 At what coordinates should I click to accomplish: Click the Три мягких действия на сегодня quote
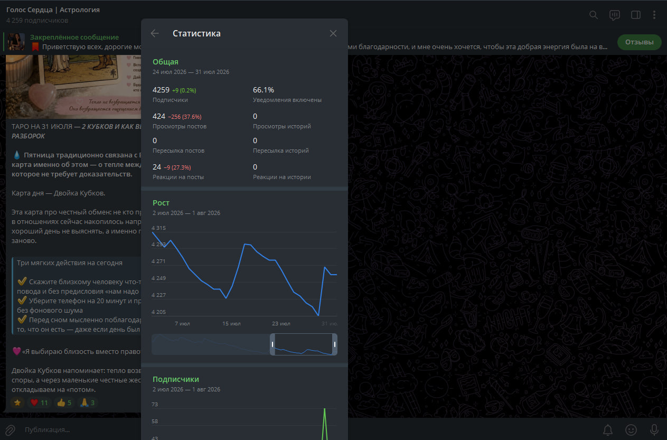pyautogui.click(x=70, y=263)
